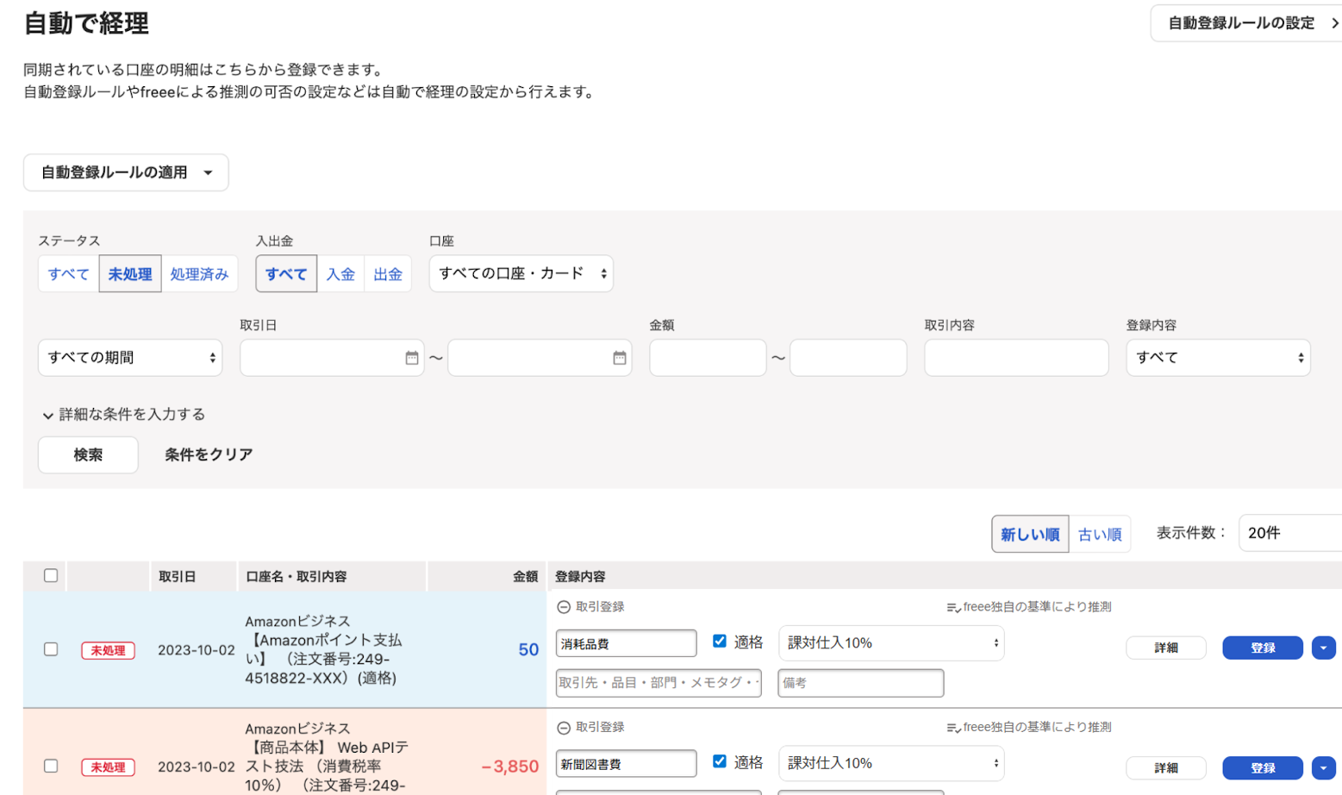Open 課対仕入10% dropdown in 消耗品費 row

891,643
